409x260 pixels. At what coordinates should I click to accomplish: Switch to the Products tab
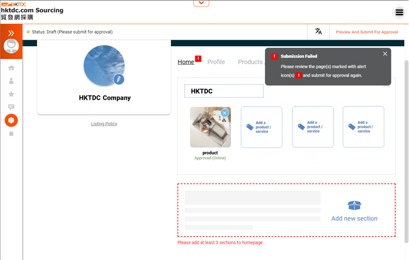[x=250, y=62]
